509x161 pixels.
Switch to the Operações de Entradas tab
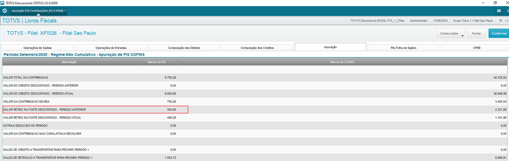point(111,48)
